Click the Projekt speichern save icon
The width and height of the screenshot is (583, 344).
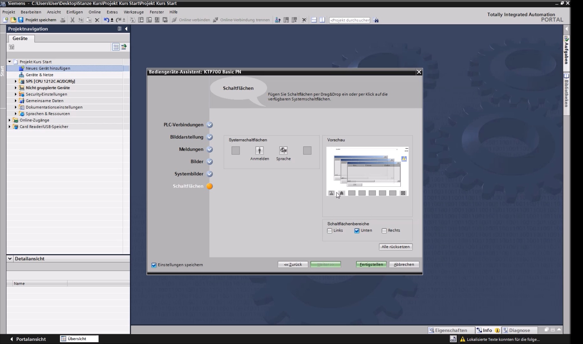click(x=21, y=20)
